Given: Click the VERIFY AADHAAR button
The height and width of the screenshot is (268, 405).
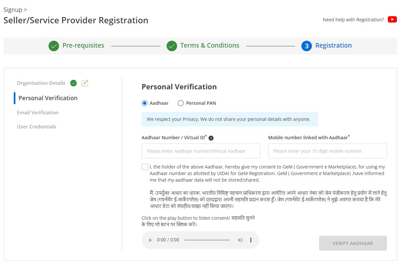Looking at the screenshot, I should click(353, 243).
